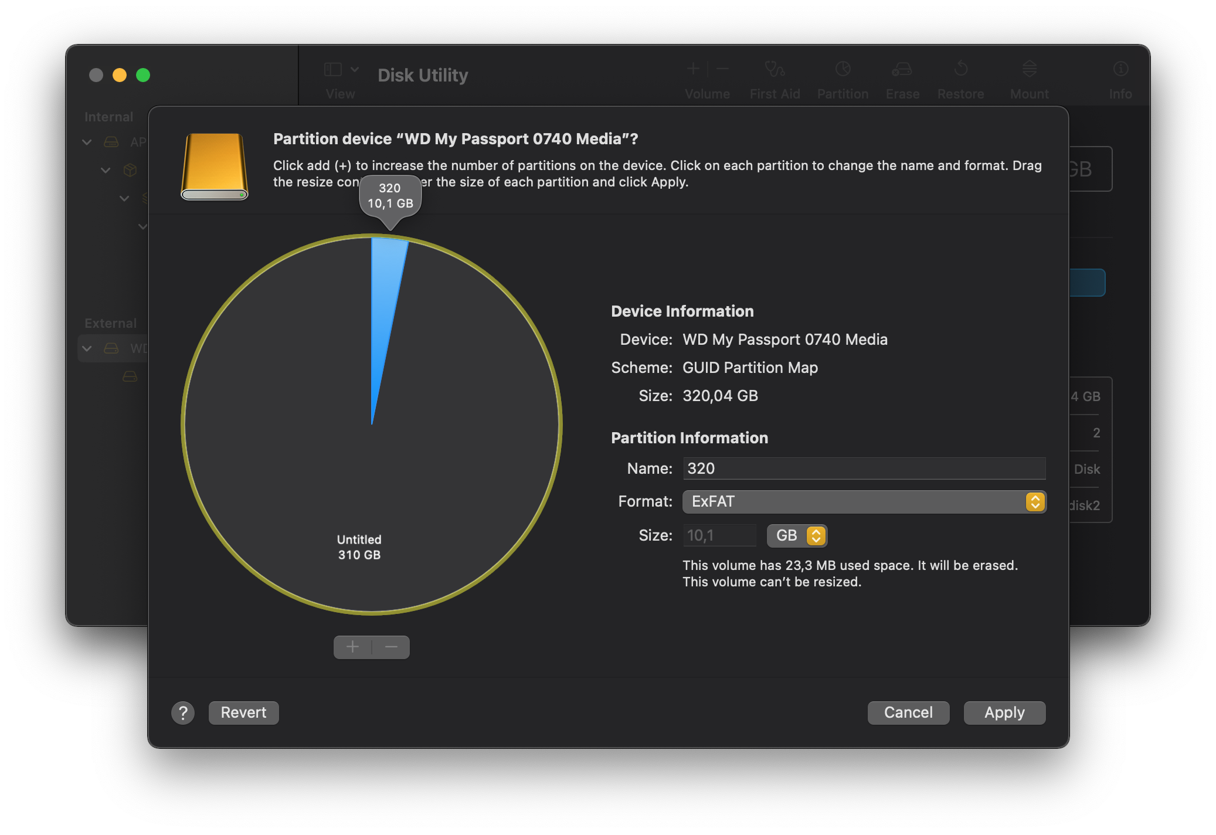The image size is (1216, 835).
Task: Open help with the question mark button
Action: point(183,713)
